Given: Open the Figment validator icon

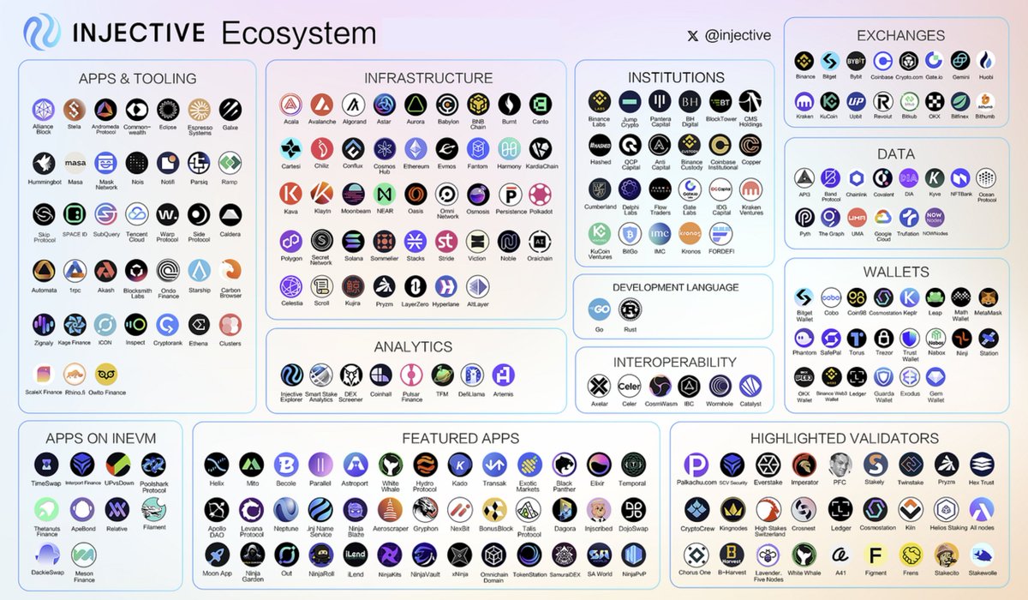Looking at the screenshot, I should 876,554.
